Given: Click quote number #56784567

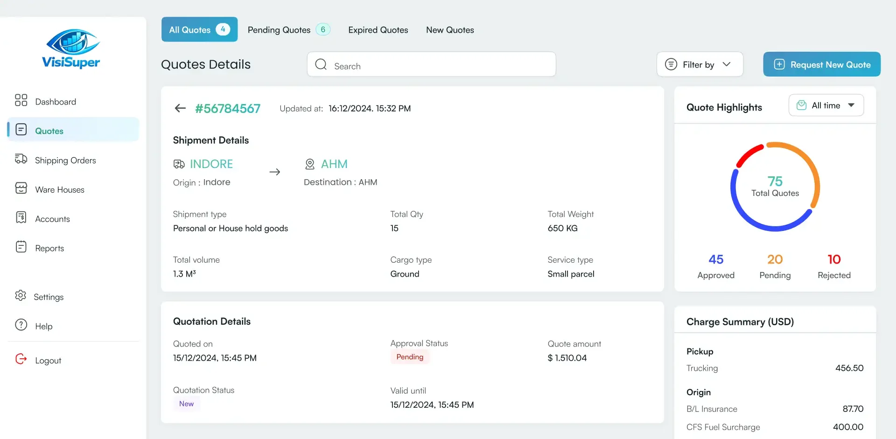Looking at the screenshot, I should (x=228, y=108).
